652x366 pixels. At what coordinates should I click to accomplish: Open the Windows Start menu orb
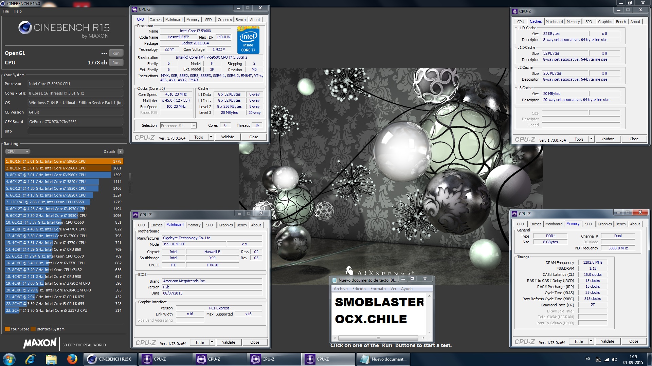[x=9, y=359]
